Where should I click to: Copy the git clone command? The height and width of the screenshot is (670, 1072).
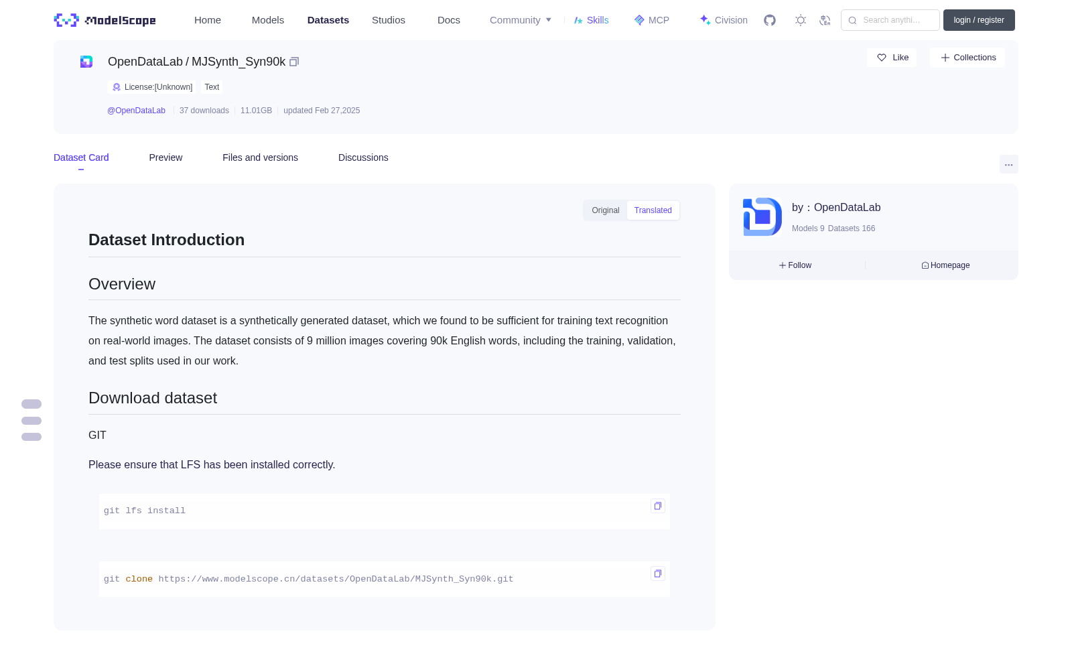coord(658,574)
